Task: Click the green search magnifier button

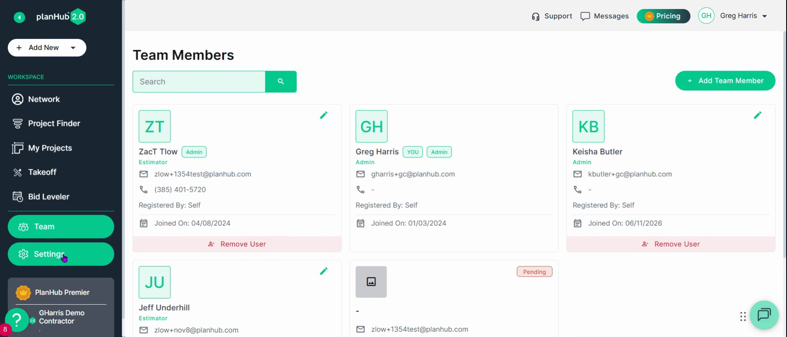Action: pyautogui.click(x=281, y=82)
